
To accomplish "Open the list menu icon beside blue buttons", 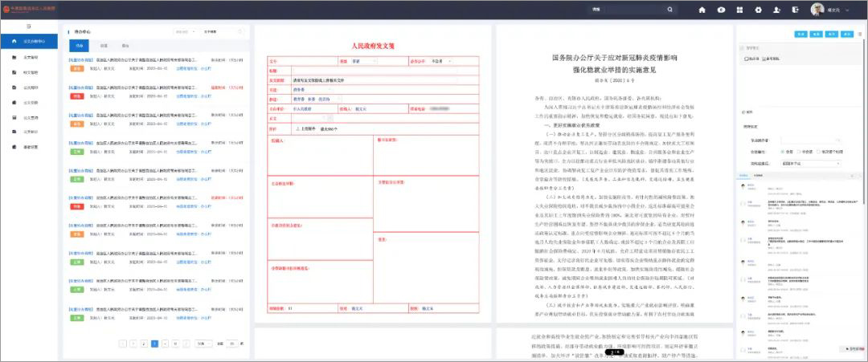I will 860,34.
